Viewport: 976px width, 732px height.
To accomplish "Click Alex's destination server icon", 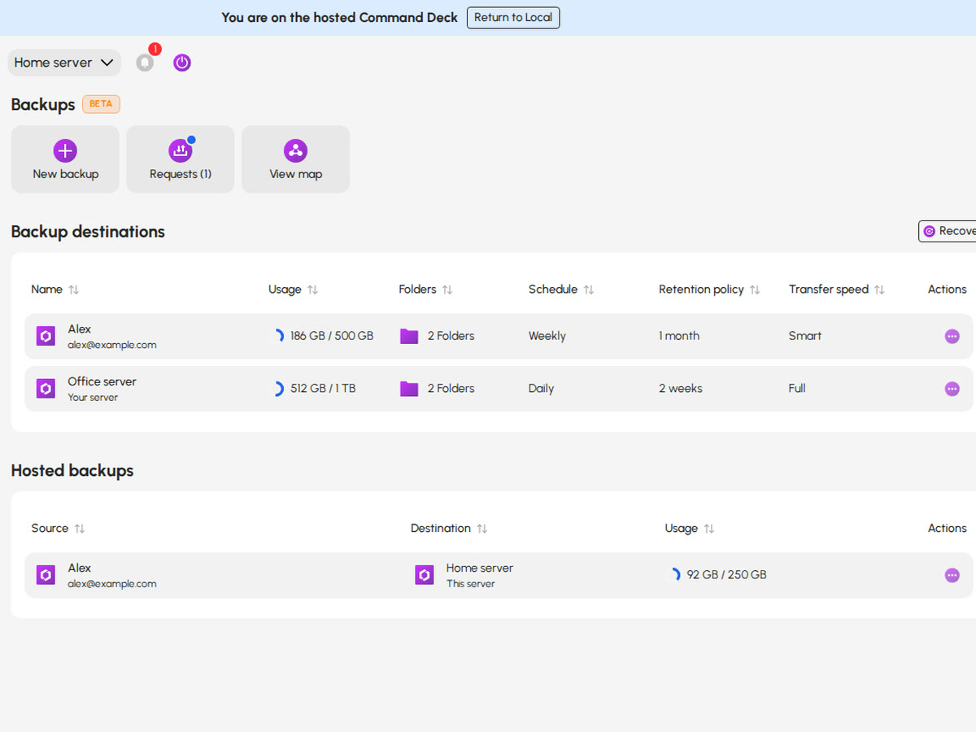I will coord(46,336).
